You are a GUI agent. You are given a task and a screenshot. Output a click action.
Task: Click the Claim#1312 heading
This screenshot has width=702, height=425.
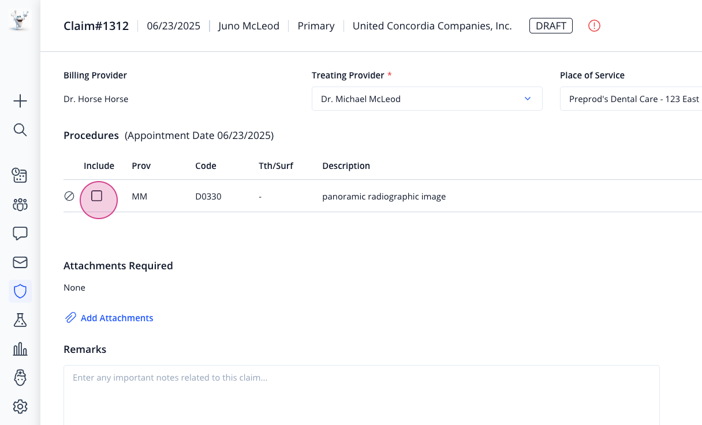pos(96,26)
